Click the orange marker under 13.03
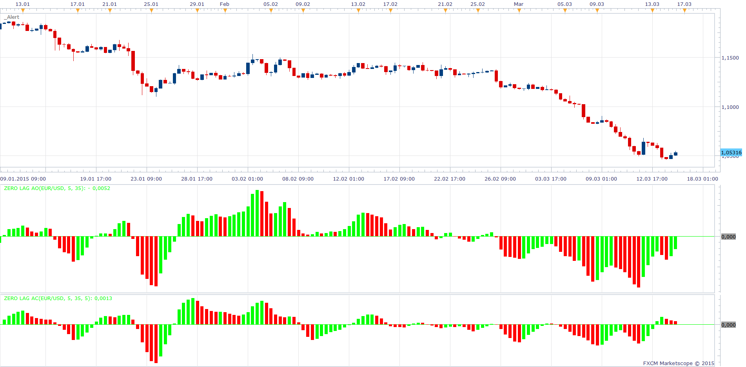Viewport: 746px width, 367px height. tap(652, 11)
